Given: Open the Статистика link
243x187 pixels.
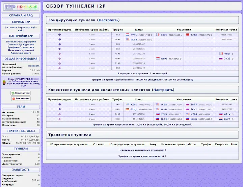Looking at the screenshot, I should [27, 47].
